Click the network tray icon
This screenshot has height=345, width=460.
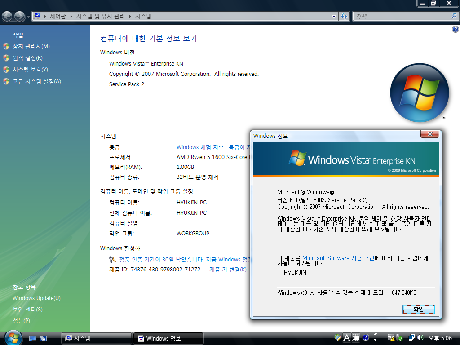pyautogui.click(x=411, y=338)
